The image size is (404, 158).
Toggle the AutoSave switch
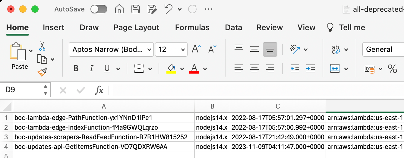click(x=99, y=9)
